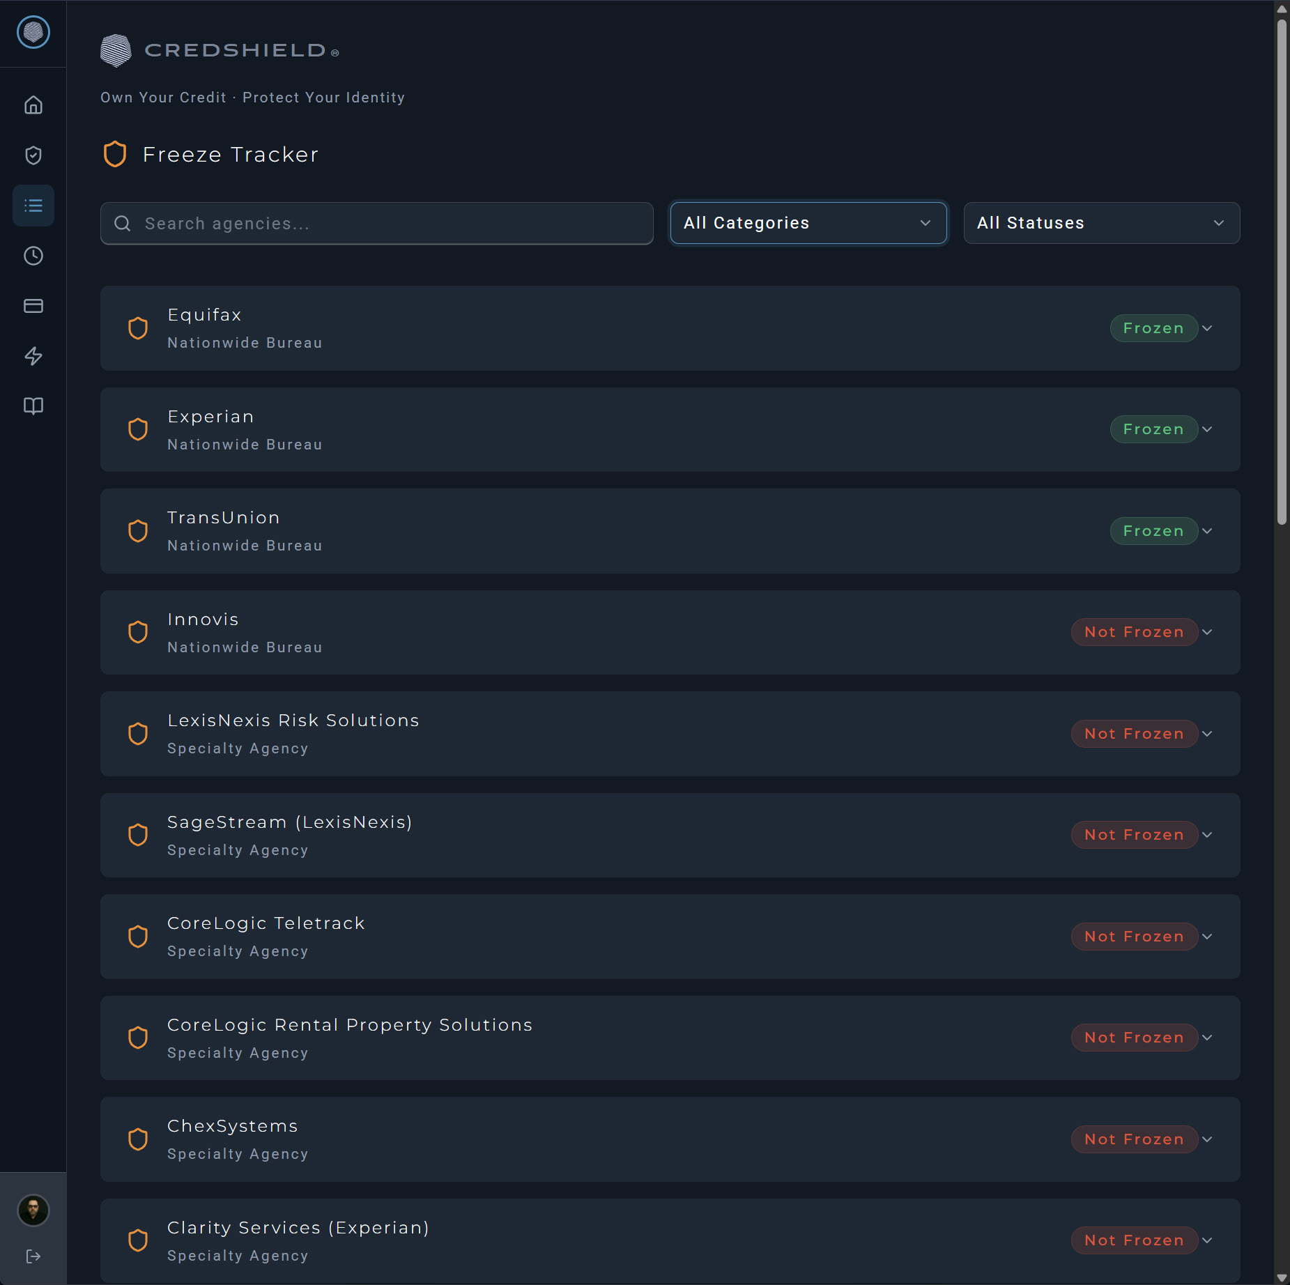1290x1285 pixels.
Task: Open the credit card sidebar icon
Action: coord(33,306)
